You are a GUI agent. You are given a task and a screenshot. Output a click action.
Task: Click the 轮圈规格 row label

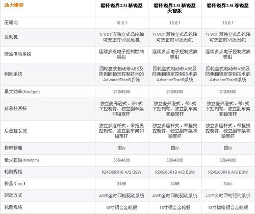point(13,207)
